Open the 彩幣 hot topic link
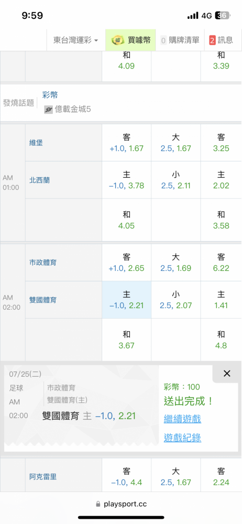The image size is (242, 524). click(50, 95)
